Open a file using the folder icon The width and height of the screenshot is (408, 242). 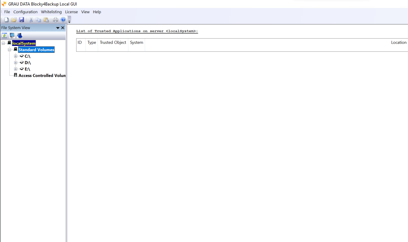(14, 20)
